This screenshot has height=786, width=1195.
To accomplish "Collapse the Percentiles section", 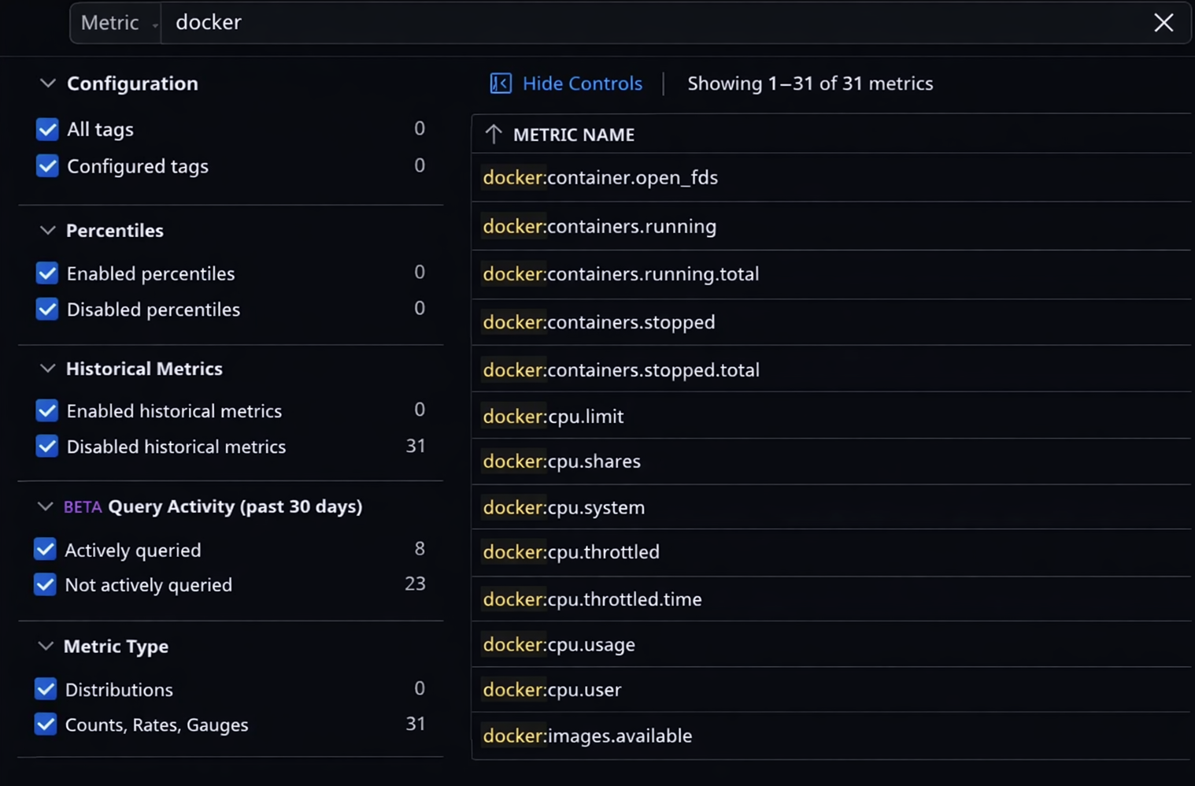I will point(47,230).
